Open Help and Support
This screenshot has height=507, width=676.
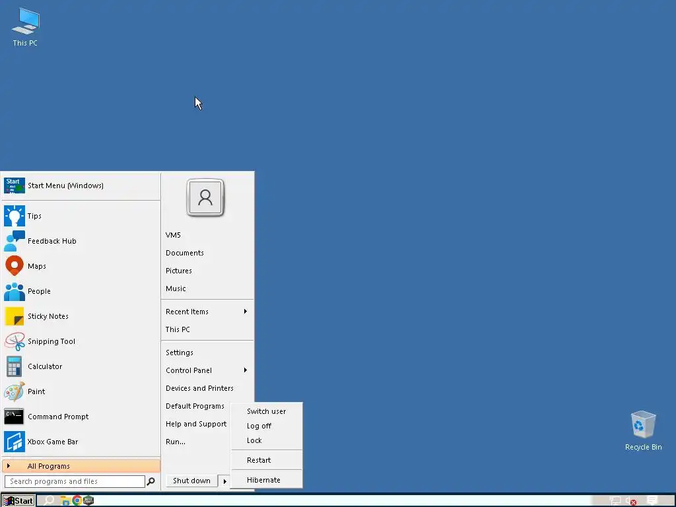[196, 424]
